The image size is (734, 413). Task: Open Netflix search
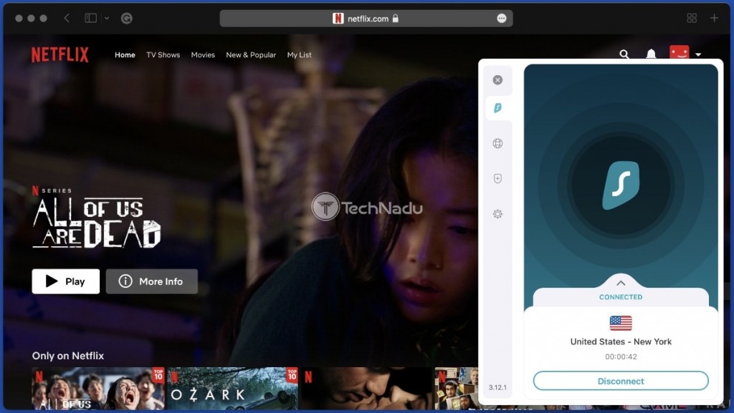coord(624,54)
